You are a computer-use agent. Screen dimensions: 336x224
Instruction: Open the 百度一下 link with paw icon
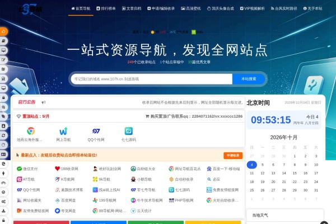click(223, 169)
